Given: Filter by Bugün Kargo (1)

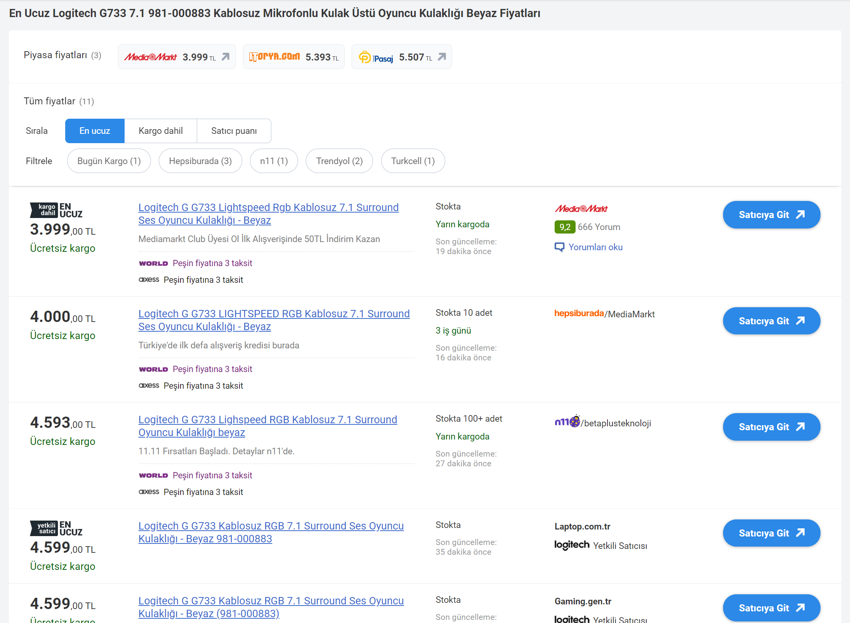Looking at the screenshot, I should [x=109, y=161].
